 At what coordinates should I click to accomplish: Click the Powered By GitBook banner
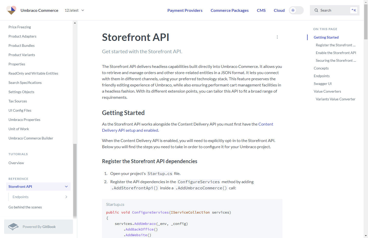pyautogui.click(x=39, y=227)
